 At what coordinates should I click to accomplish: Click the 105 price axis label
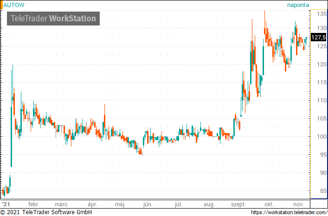(322, 119)
